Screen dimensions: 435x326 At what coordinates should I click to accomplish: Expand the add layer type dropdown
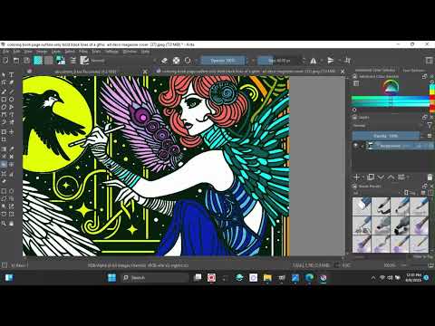pos(362,177)
